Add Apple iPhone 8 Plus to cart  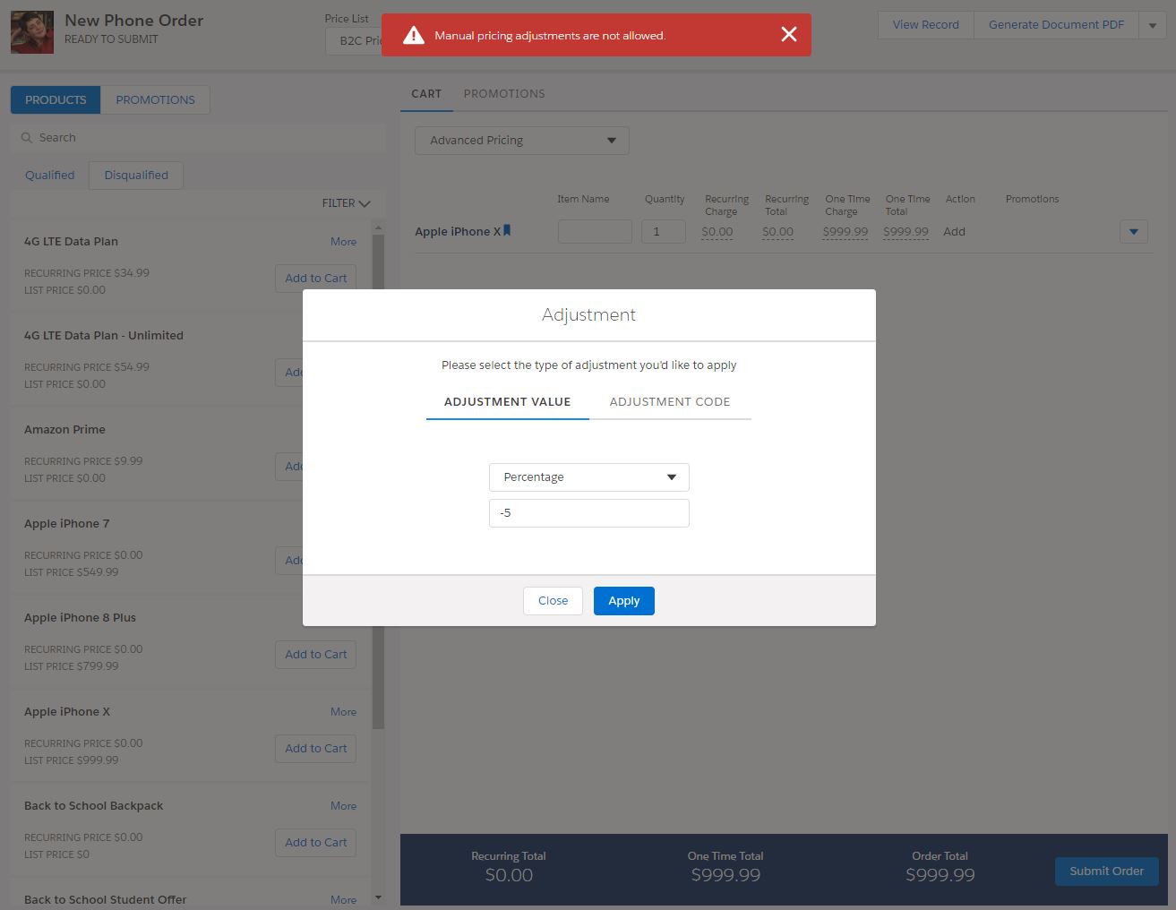316,655
